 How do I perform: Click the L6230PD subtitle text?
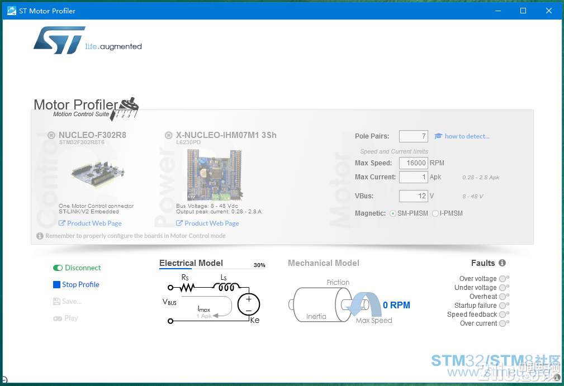pos(188,142)
